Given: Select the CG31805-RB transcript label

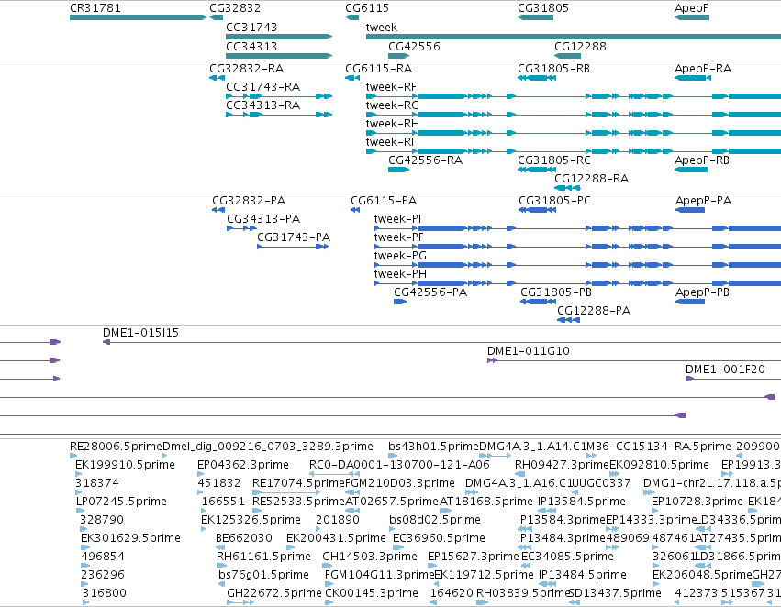Looking at the screenshot, I should point(554,68).
